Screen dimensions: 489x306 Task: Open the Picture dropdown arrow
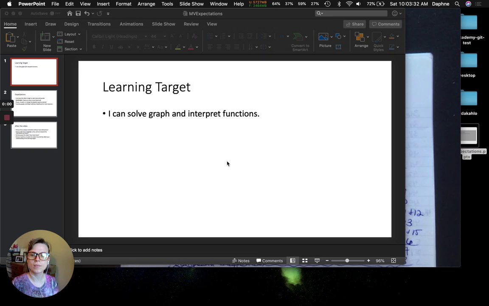coord(331,37)
